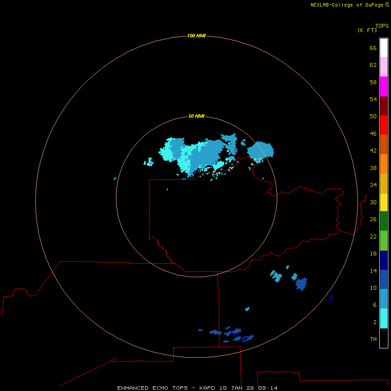391x391 pixels.
Task: Click the legend value 34
Action: (x=373, y=185)
